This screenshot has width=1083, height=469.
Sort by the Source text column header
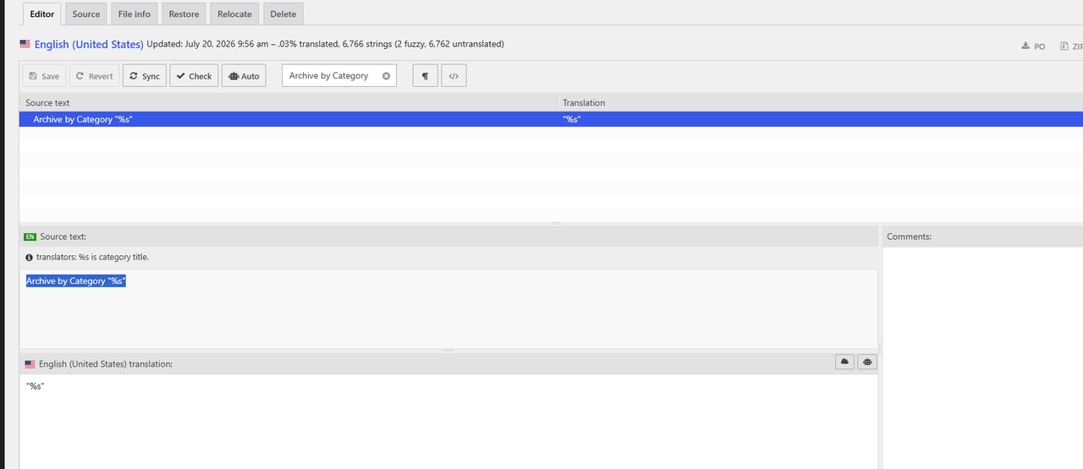(289, 102)
